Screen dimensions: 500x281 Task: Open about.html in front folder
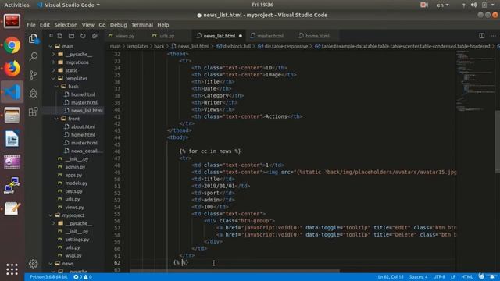click(83, 126)
